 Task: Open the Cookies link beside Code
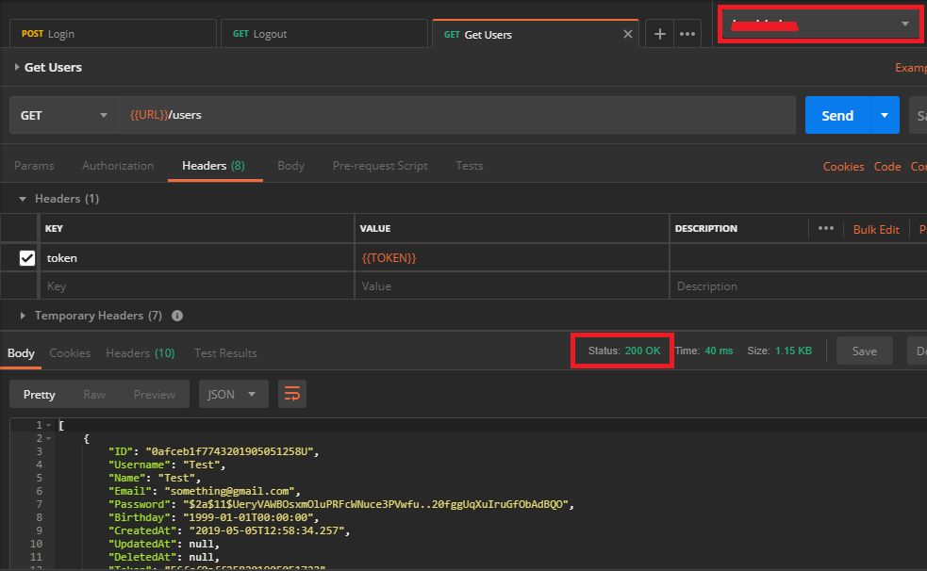tap(844, 167)
